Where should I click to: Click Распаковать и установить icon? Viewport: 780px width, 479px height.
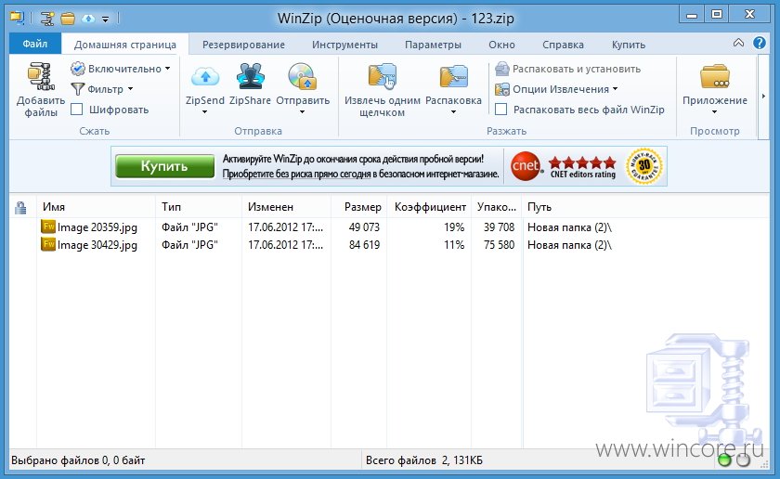pos(502,69)
